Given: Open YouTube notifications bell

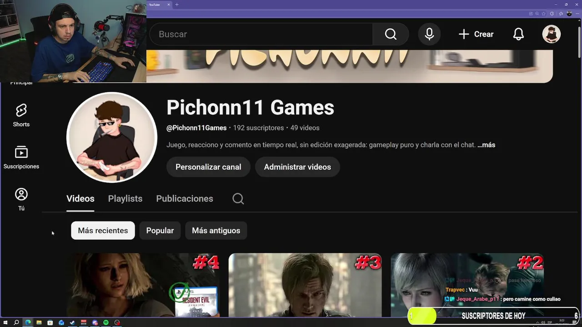Looking at the screenshot, I should click(x=518, y=34).
